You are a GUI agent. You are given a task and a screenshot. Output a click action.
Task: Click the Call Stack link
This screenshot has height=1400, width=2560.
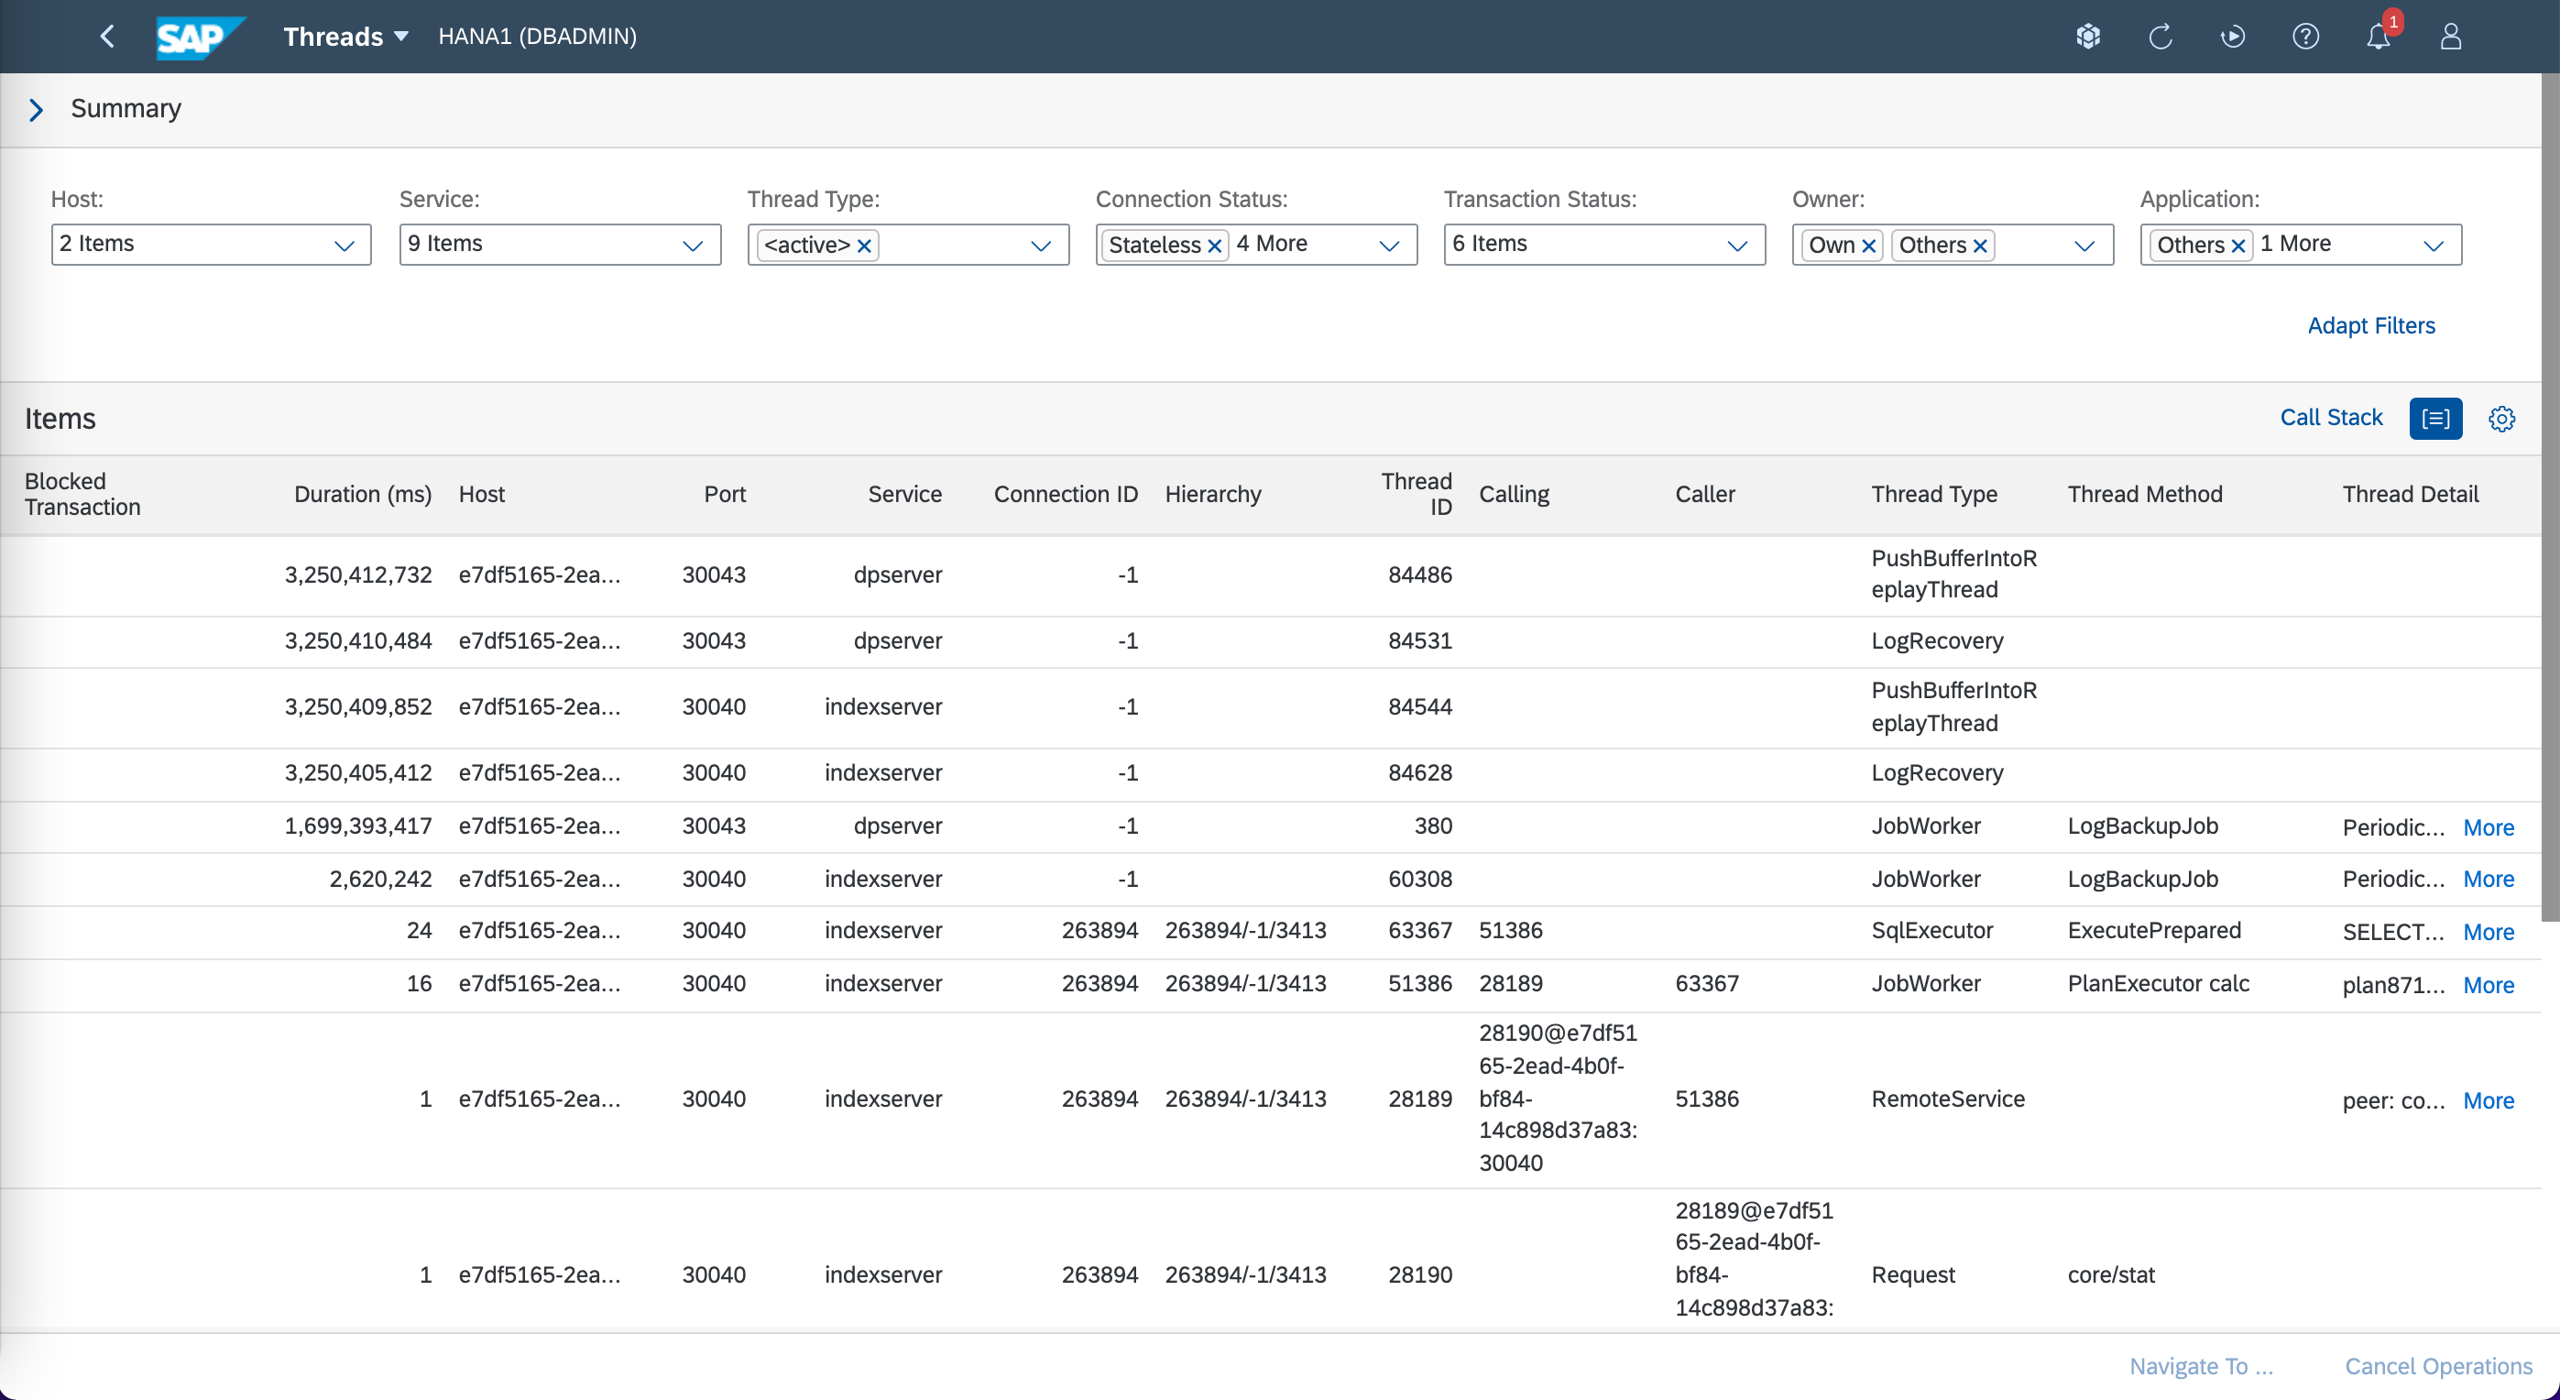[x=2330, y=417]
